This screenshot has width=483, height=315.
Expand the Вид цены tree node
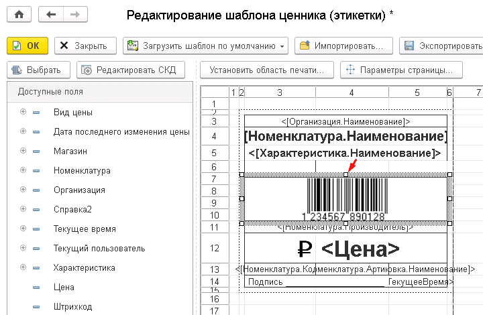tap(23, 112)
